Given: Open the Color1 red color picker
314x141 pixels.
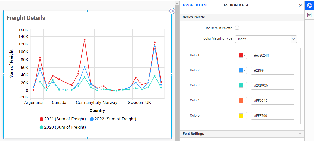Looking at the screenshot, I should 242,55.
